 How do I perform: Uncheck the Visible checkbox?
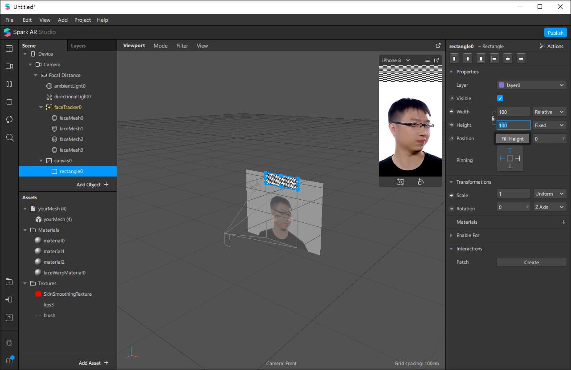500,98
